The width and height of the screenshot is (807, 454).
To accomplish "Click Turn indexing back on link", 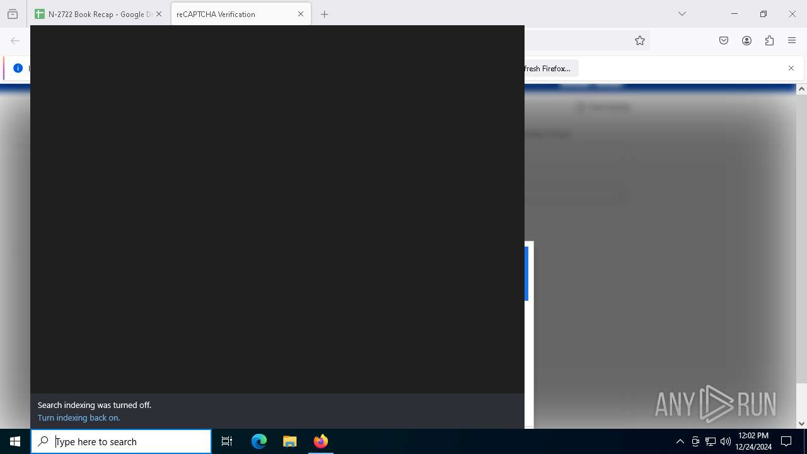I will tap(79, 417).
